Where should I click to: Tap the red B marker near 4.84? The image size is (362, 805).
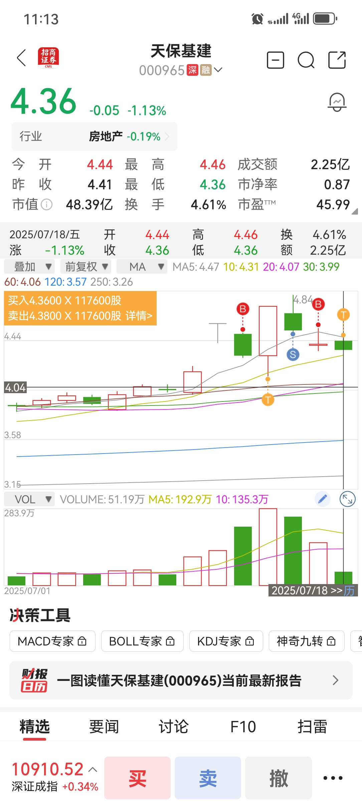point(318,304)
